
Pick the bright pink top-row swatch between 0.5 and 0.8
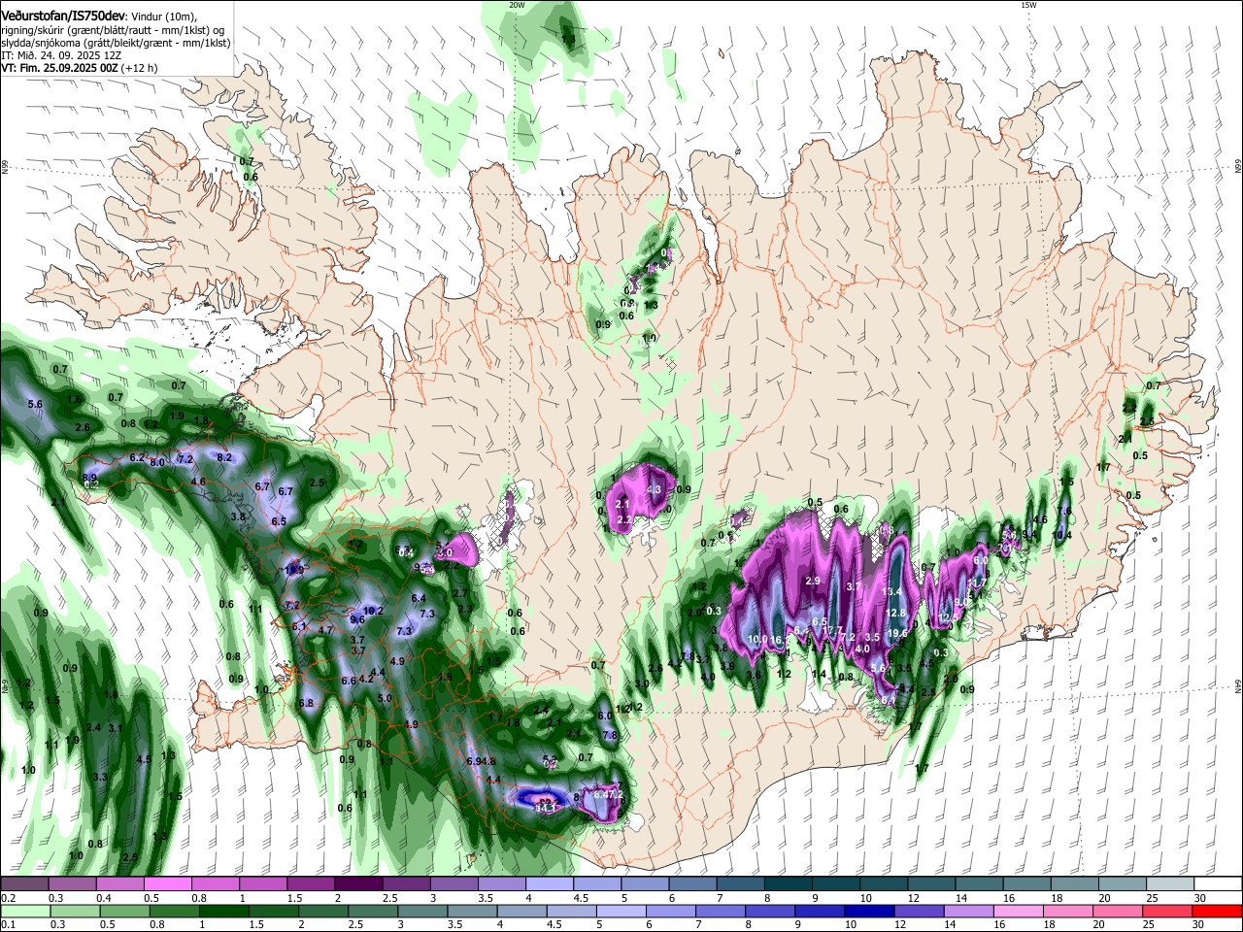pos(167,884)
